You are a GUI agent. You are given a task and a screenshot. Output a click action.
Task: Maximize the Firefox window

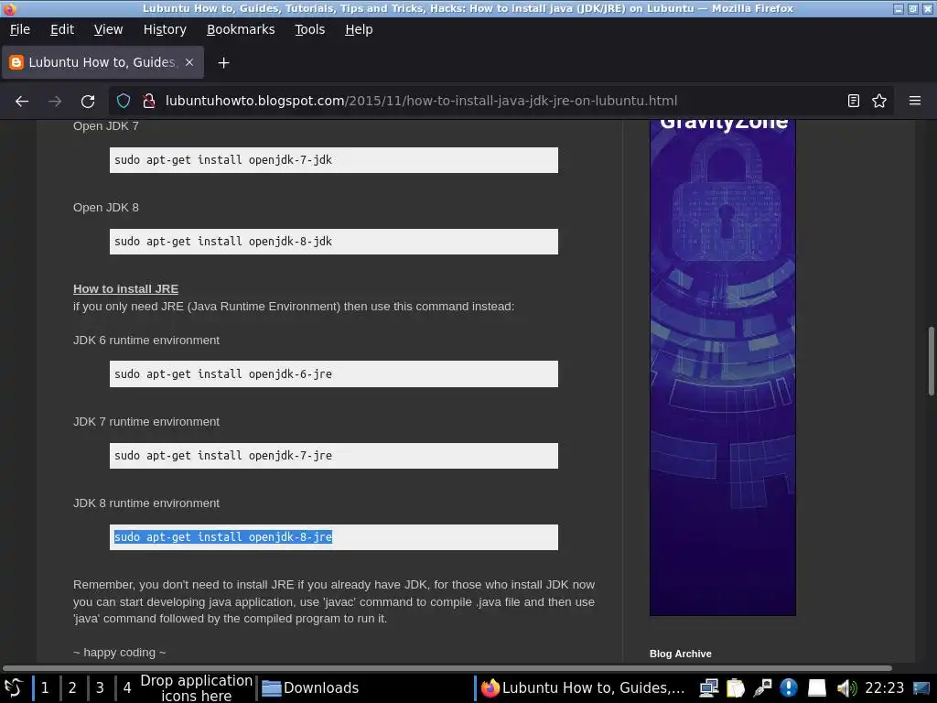(912, 8)
